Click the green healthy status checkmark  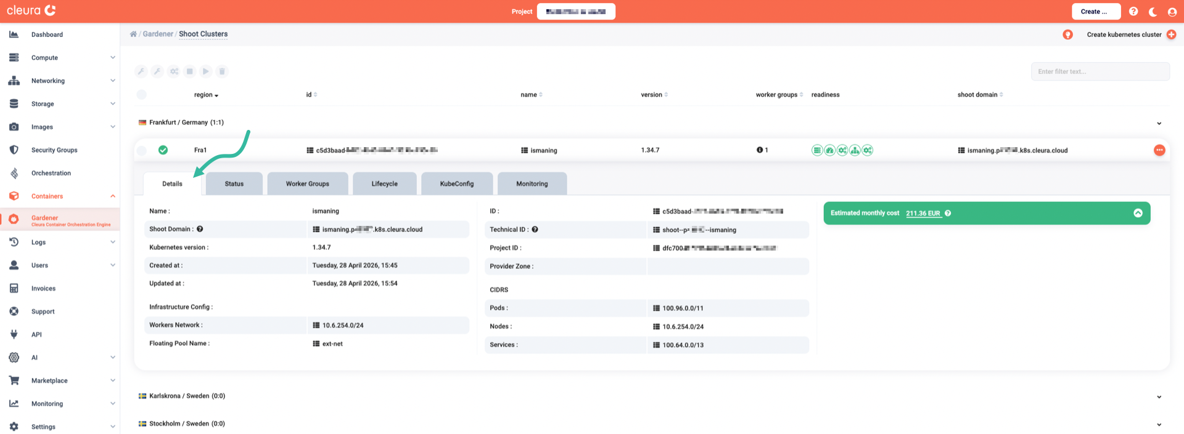point(163,150)
